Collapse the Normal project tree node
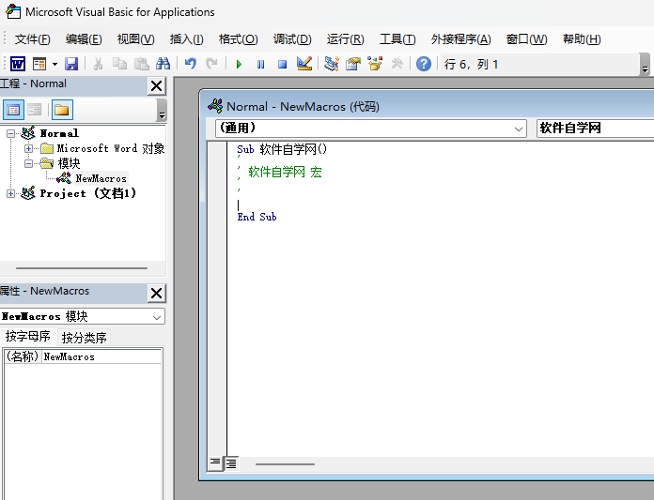 click(11, 133)
